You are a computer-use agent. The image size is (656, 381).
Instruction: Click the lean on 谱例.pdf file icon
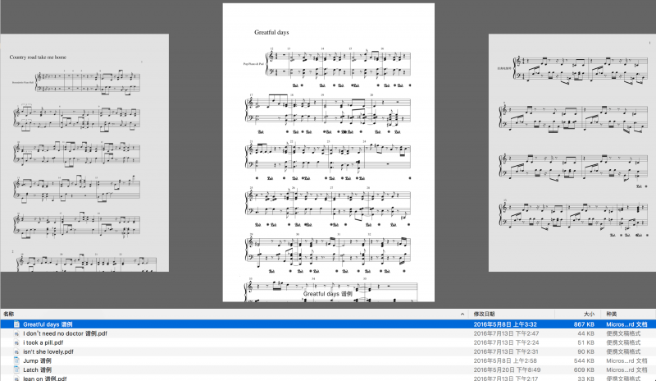point(16,378)
